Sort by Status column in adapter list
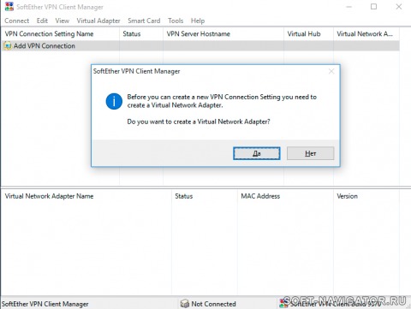This screenshot has width=411, height=309. (x=205, y=196)
